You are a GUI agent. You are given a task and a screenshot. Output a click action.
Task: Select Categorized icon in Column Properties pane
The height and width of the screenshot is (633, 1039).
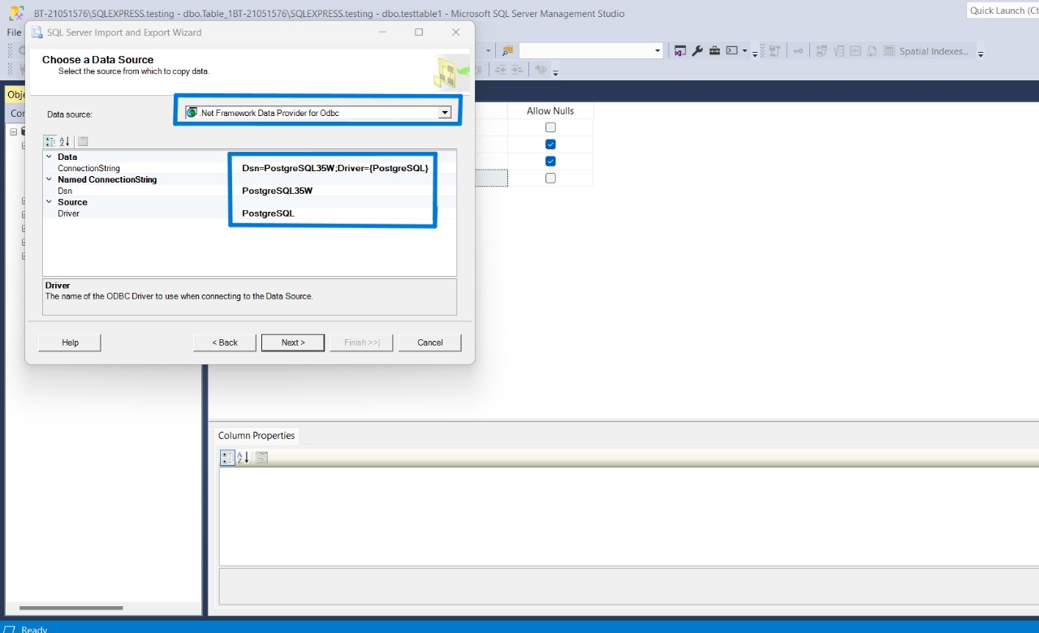[x=228, y=458]
